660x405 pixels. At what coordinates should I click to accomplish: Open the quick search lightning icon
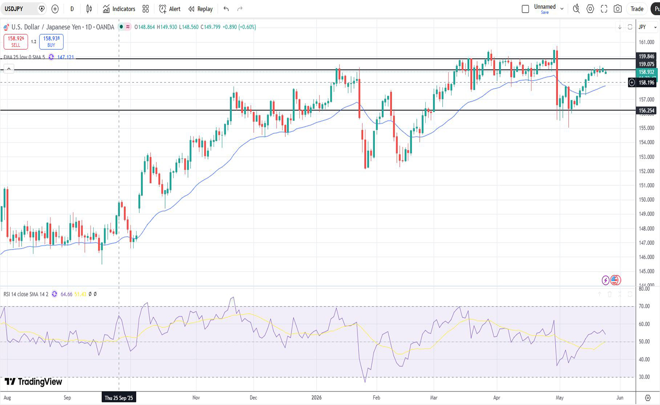(576, 9)
